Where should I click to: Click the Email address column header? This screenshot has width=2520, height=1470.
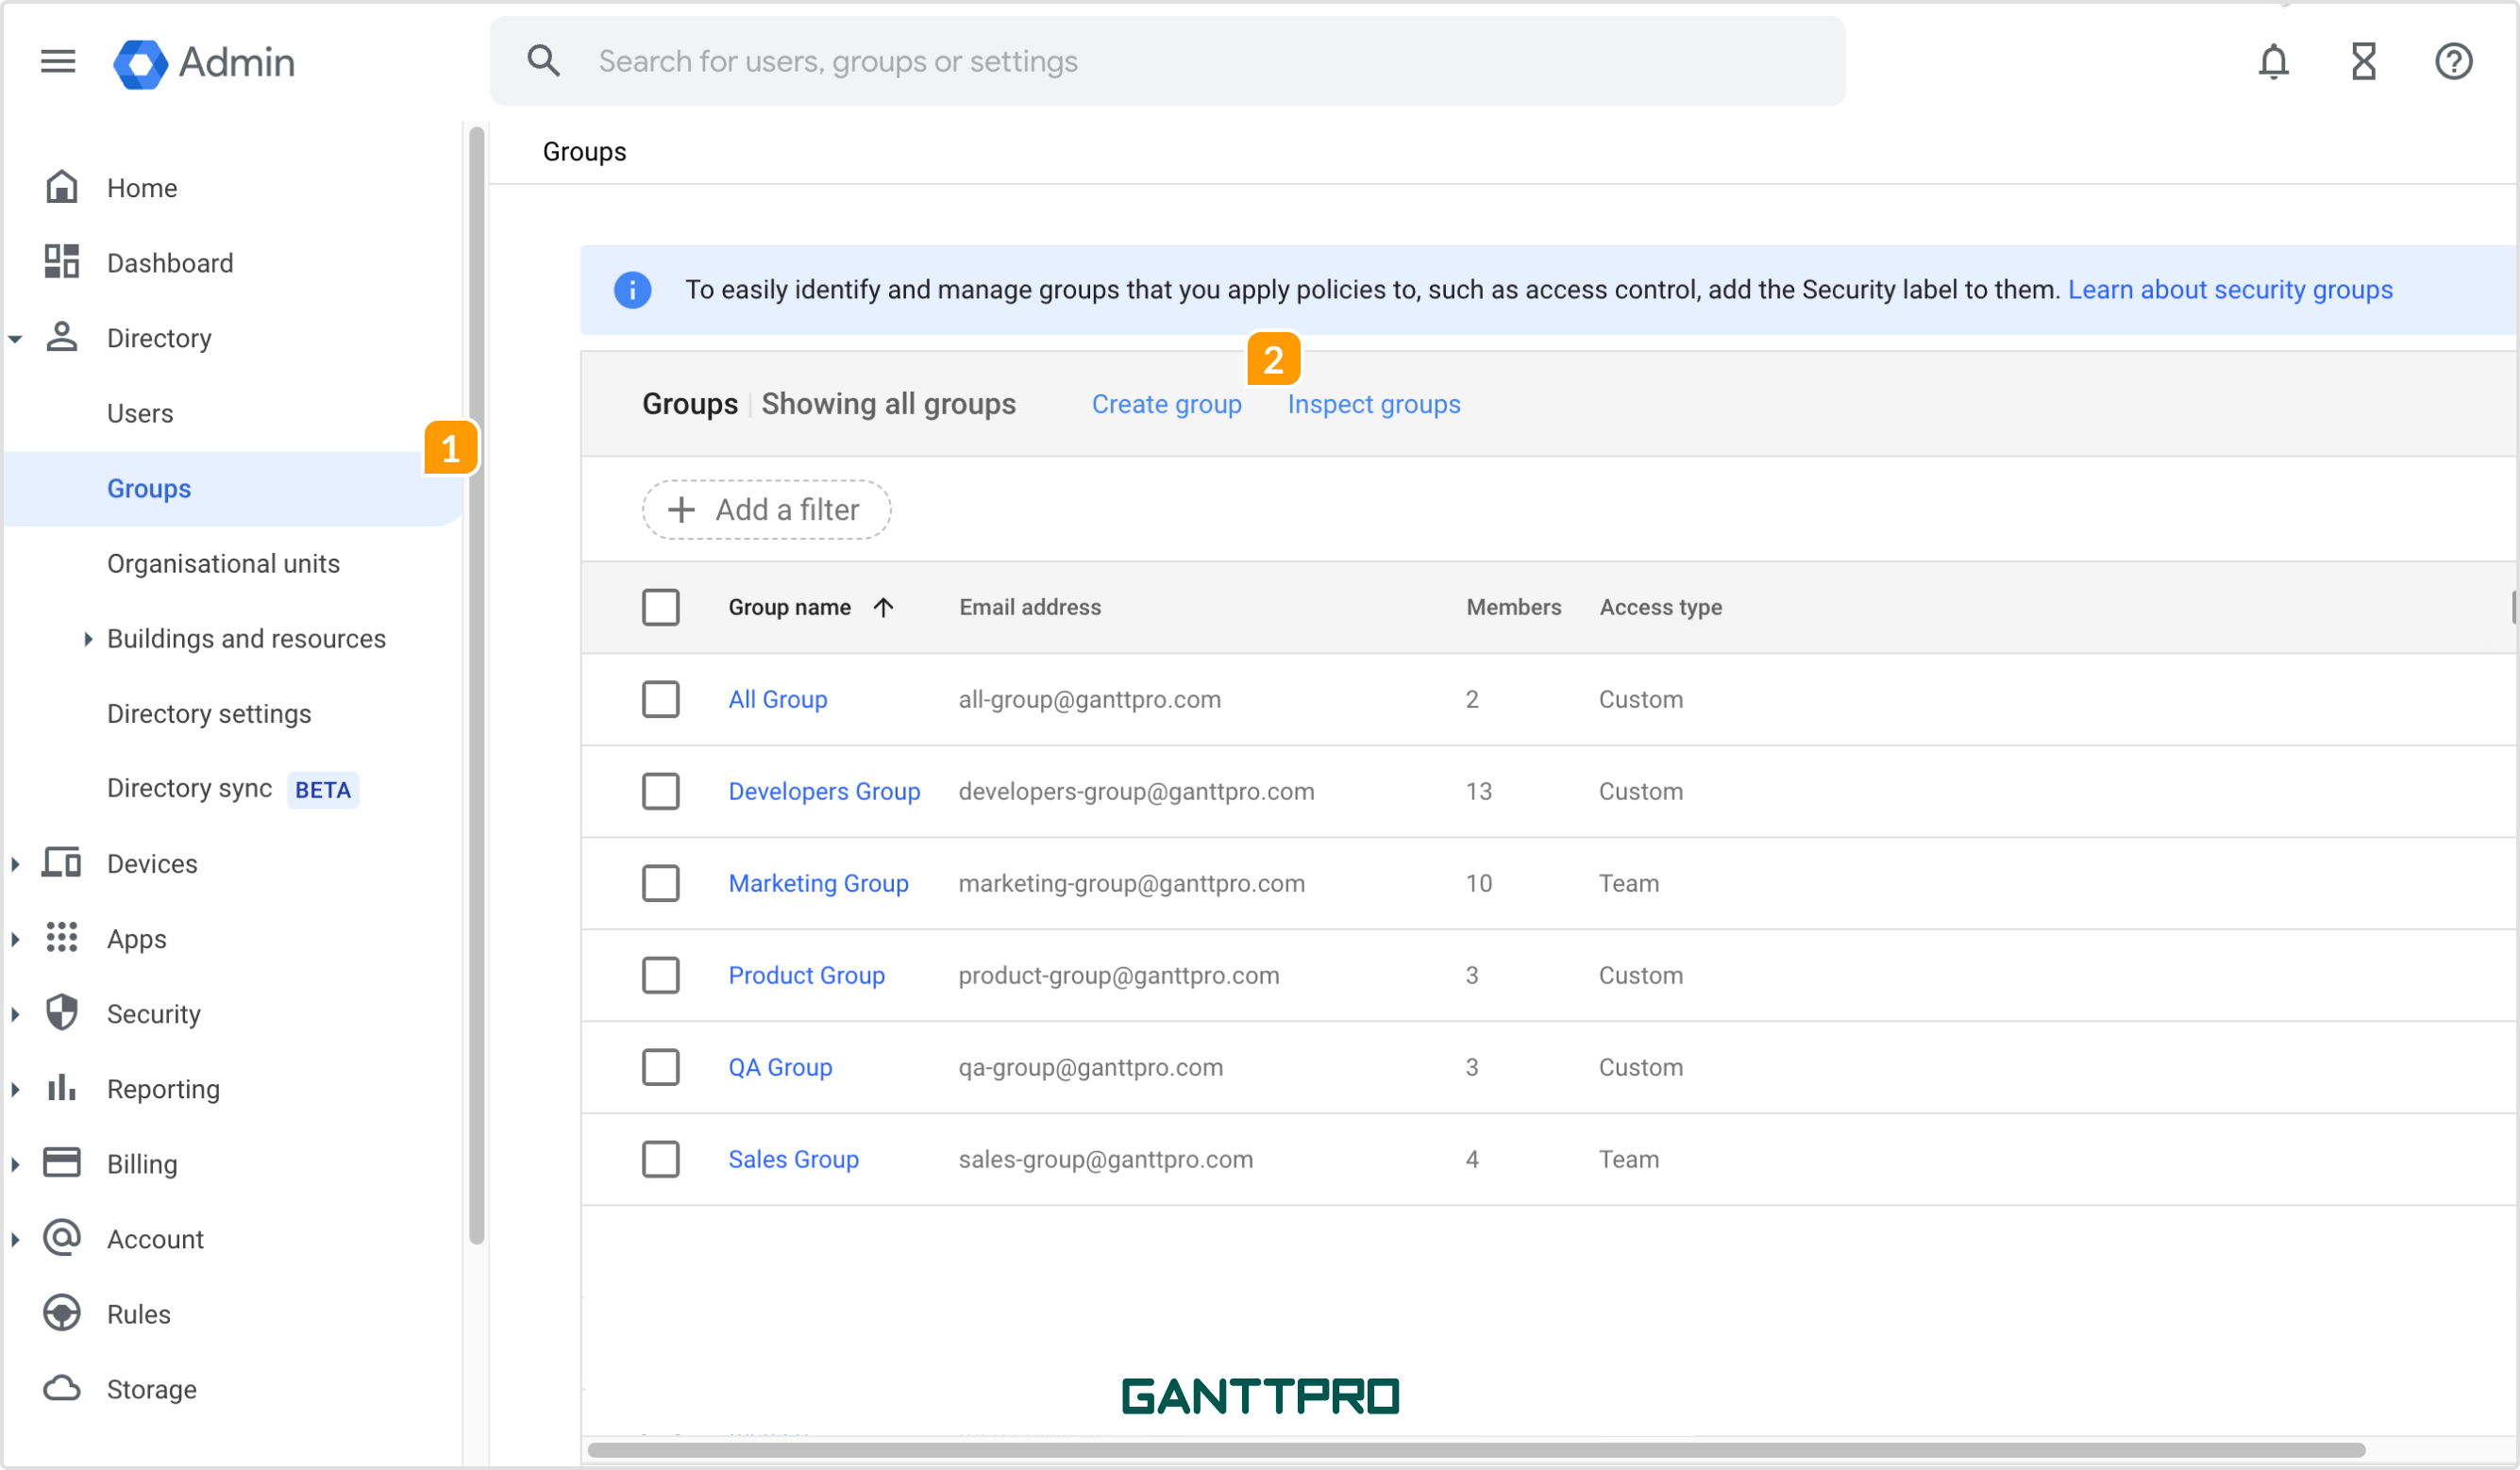pyautogui.click(x=1029, y=607)
